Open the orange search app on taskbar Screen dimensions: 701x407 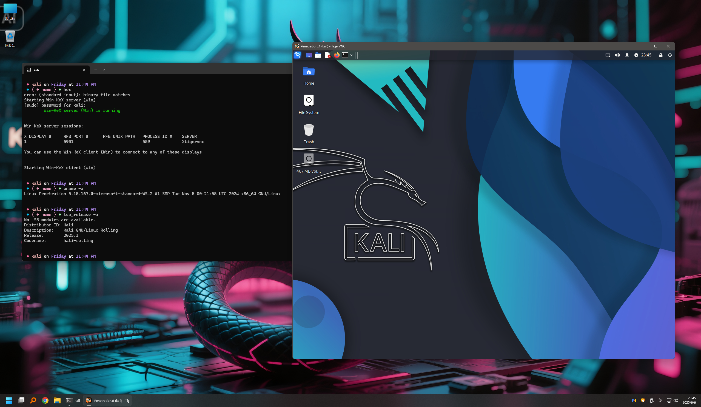click(x=33, y=400)
